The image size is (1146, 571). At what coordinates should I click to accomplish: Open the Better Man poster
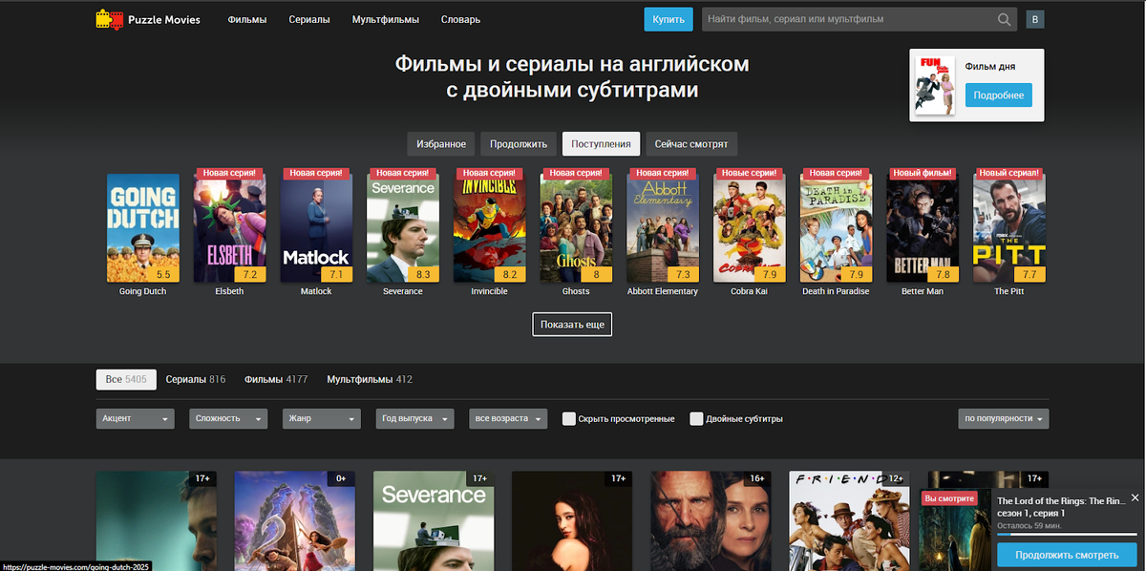(922, 228)
